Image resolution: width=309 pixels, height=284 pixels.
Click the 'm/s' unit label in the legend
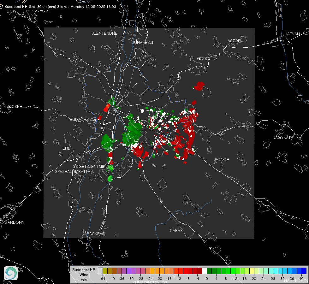(x=84, y=280)
